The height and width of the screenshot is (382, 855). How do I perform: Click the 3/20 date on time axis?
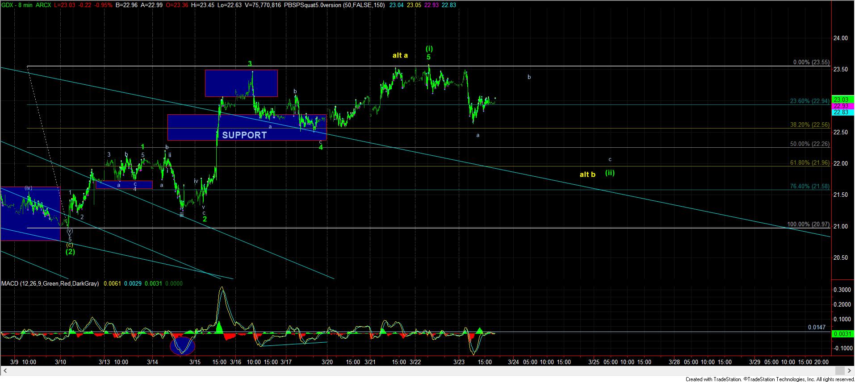click(327, 362)
